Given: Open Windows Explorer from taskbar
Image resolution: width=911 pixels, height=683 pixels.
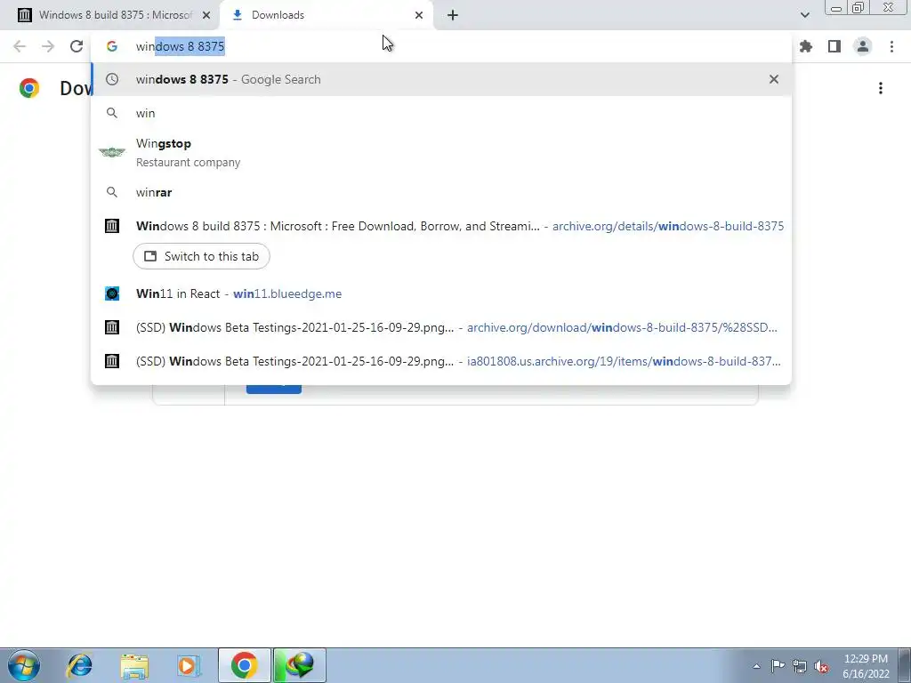Looking at the screenshot, I should (134, 665).
